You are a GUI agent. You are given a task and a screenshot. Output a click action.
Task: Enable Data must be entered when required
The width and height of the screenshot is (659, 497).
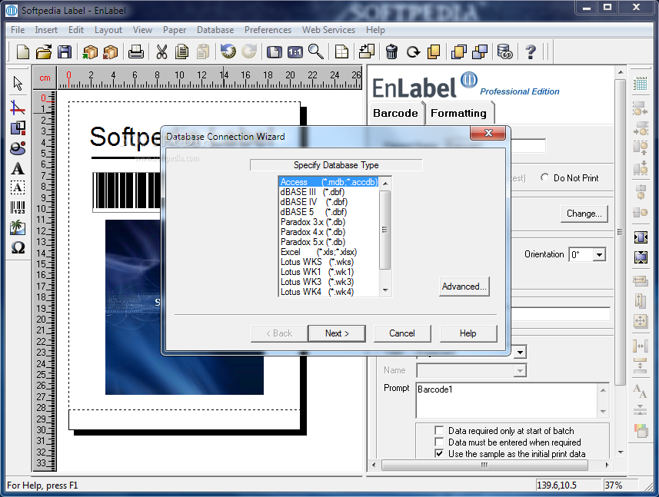[x=439, y=442]
